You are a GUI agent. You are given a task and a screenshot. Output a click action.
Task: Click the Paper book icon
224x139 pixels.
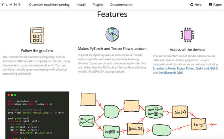click(211, 4)
